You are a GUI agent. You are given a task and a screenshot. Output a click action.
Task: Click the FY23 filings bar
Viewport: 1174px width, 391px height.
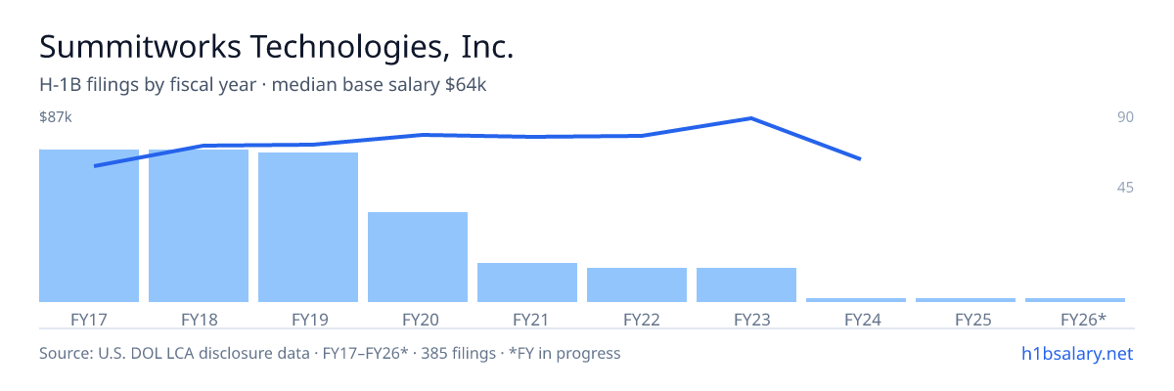pos(746,284)
